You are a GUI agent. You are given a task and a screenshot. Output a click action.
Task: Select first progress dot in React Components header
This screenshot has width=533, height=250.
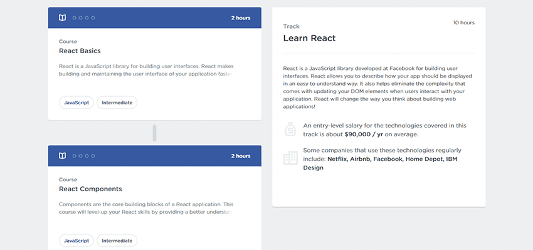click(x=75, y=156)
